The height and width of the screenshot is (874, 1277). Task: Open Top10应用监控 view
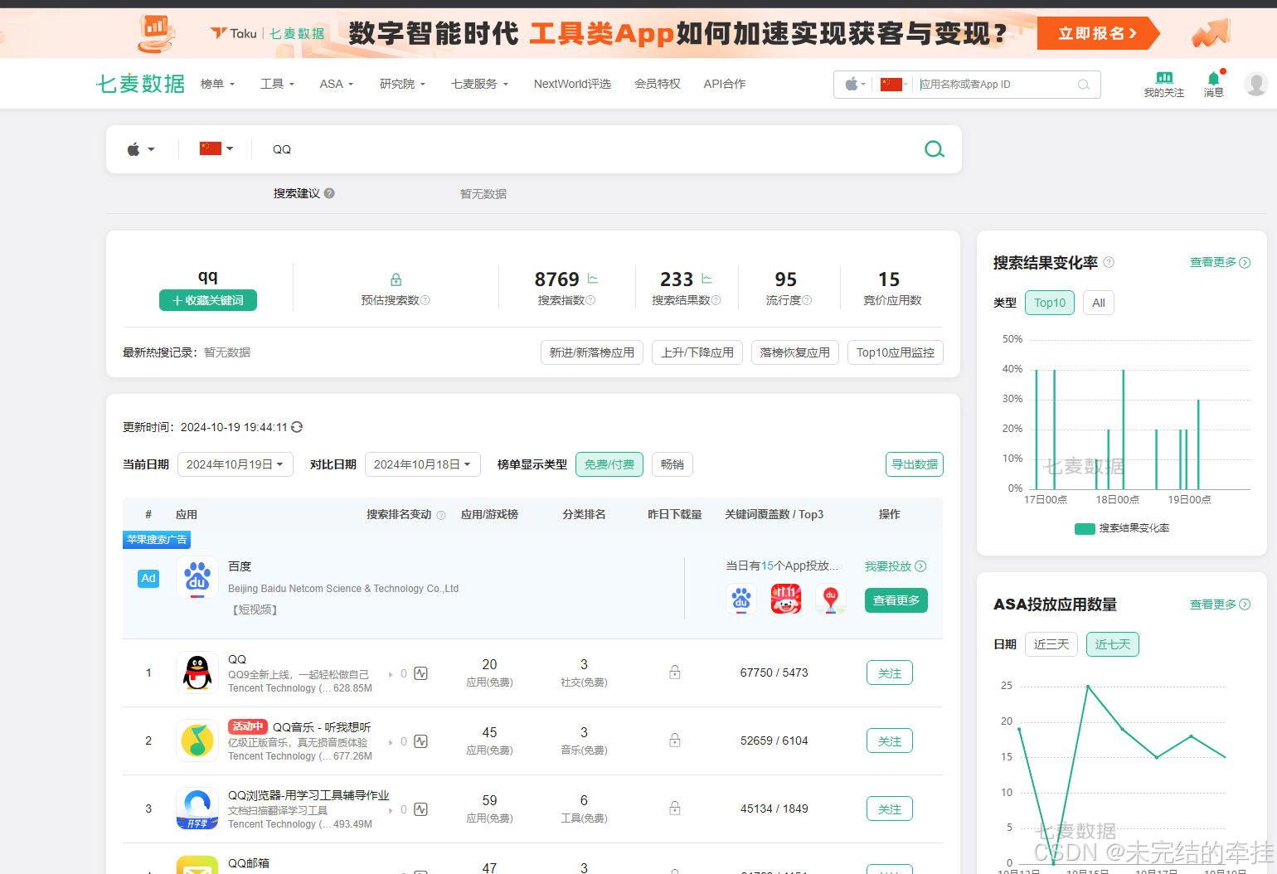click(896, 352)
